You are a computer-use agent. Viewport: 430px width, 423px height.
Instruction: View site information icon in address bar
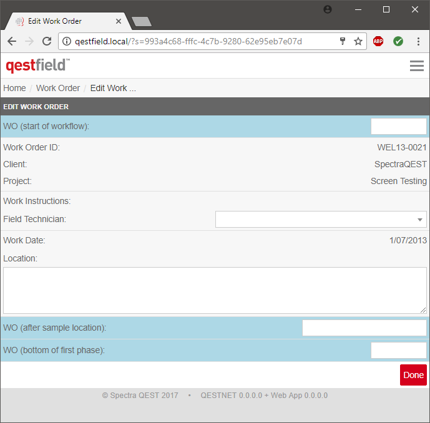click(67, 41)
